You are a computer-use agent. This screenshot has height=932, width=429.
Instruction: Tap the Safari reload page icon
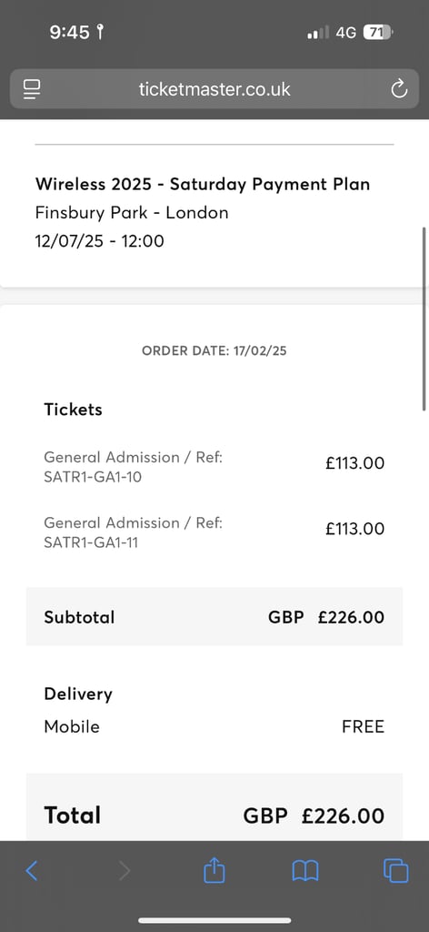pyautogui.click(x=399, y=89)
